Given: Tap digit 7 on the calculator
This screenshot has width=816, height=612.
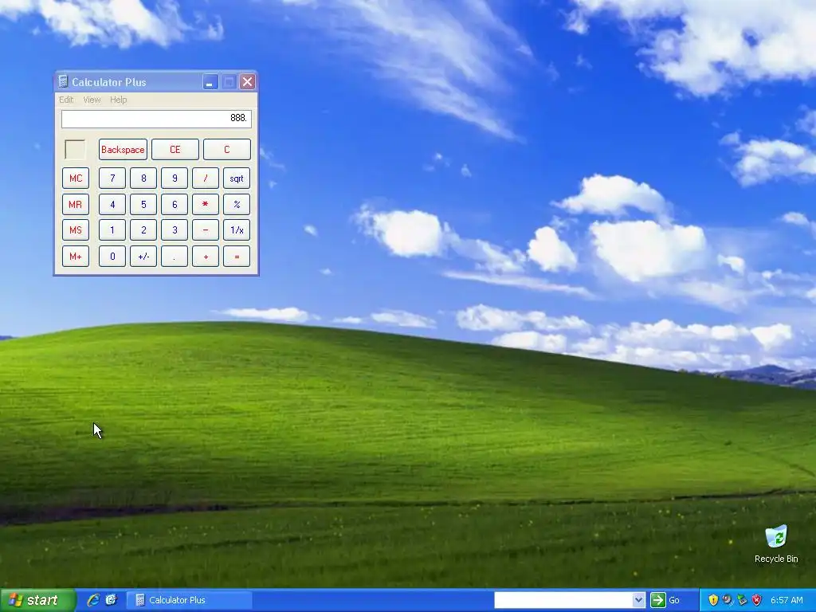Looking at the screenshot, I should (112, 178).
